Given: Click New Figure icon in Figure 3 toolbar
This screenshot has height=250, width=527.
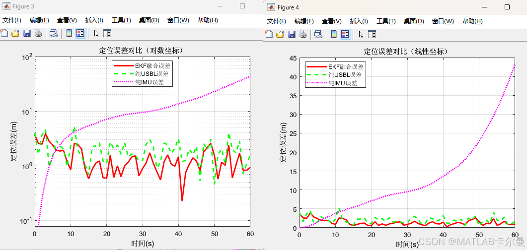Looking at the screenshot, I should pos(3,33).
